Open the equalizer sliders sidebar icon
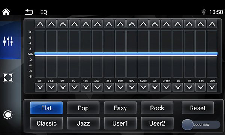The width and height of the screenshot is (225, 135). coord(8,41)
